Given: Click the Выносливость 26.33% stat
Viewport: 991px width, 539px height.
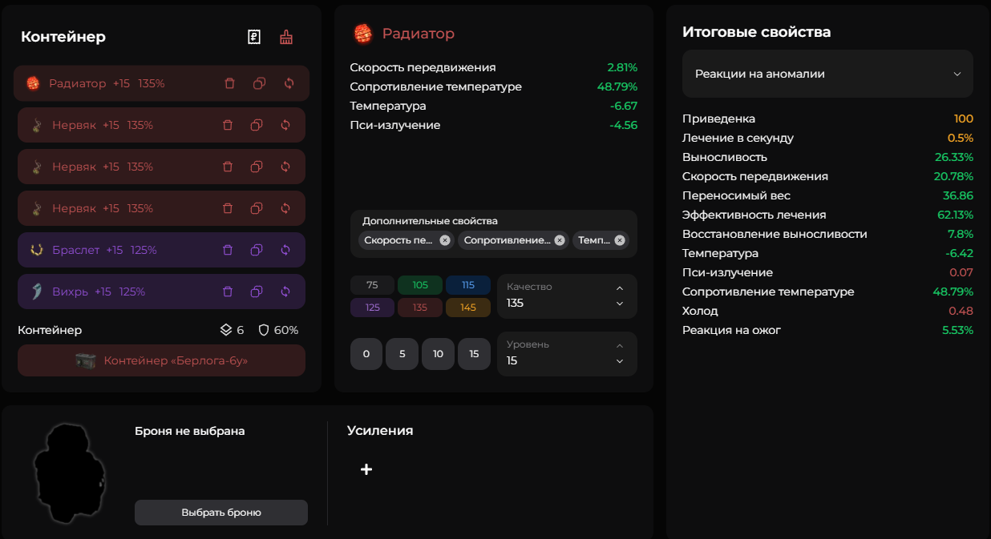Looking at the screenshot, I should (x=827, y=157).
